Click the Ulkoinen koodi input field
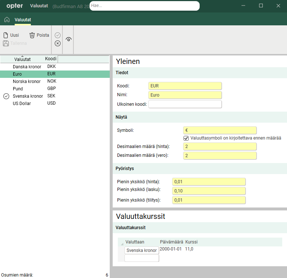 [x=185, y=104]
